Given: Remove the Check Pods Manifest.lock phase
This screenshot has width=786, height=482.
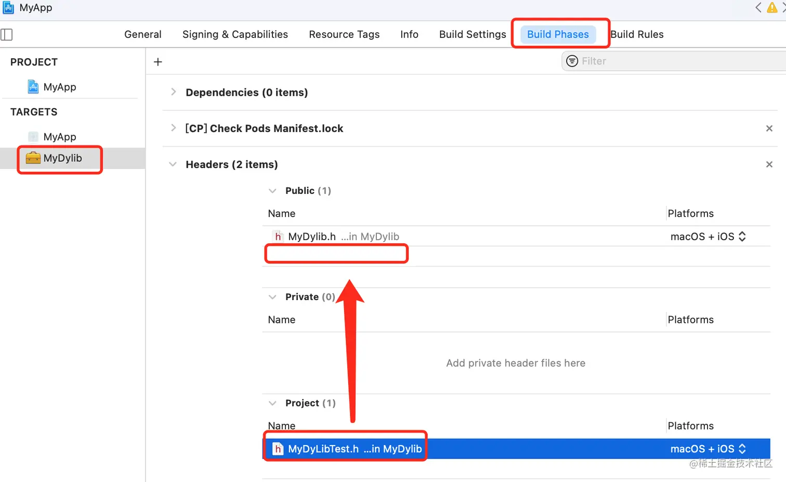Looking at the screenshot, I should 769,128.
